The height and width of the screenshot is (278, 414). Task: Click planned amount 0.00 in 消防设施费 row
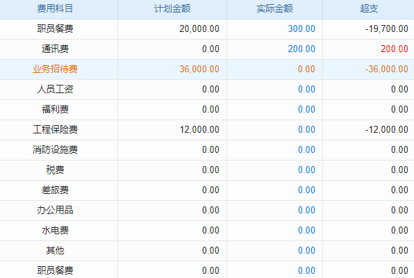point(210,149)
